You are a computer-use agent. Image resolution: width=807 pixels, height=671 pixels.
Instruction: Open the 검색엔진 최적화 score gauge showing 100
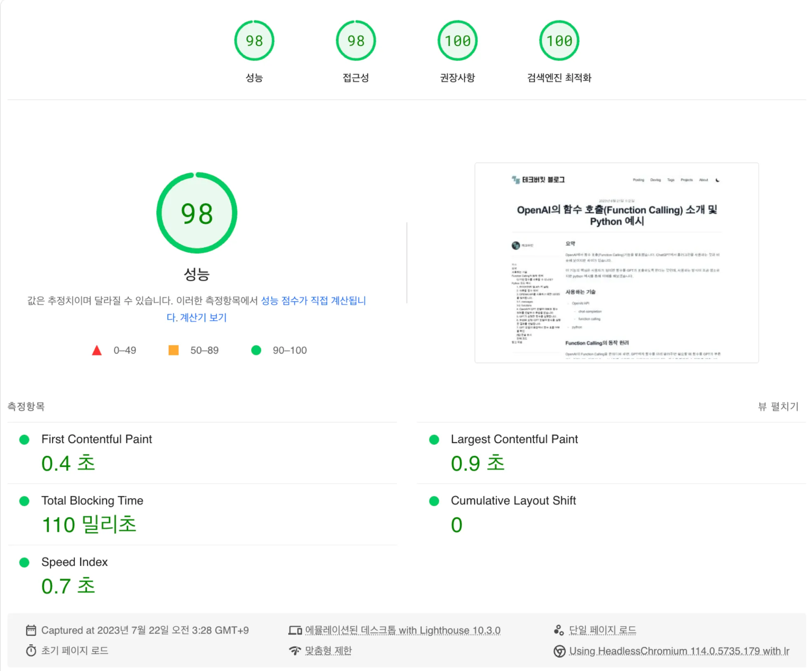point(559,40)
